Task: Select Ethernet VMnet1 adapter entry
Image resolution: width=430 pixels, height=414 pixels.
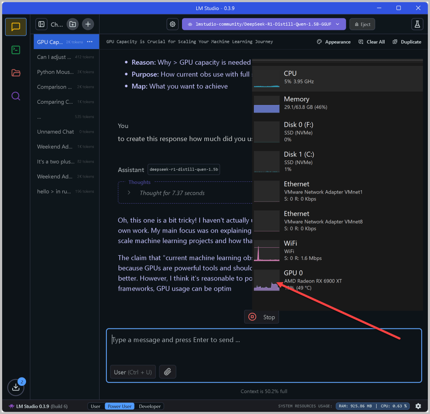Action: 338,191
